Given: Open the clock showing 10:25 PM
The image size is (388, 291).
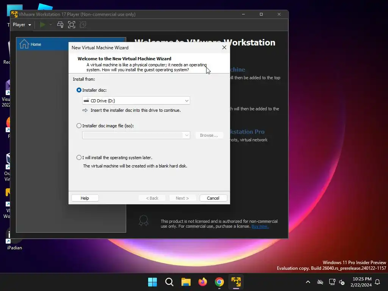Looking at the screenshot, I should pyautogui.click(x=361, y=282).
